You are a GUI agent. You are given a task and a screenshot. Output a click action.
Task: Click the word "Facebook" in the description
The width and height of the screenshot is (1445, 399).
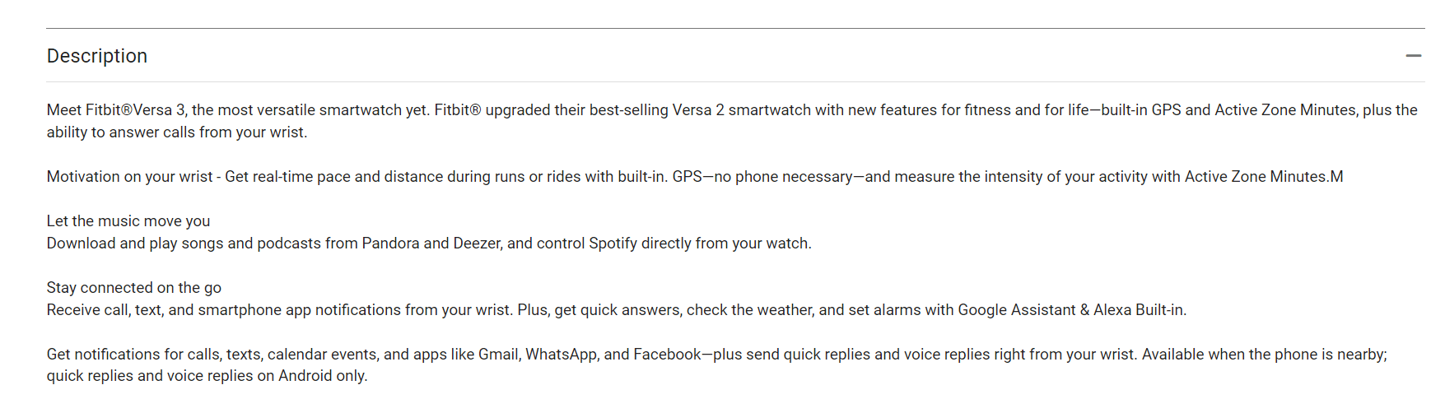(x=667, y=355)
